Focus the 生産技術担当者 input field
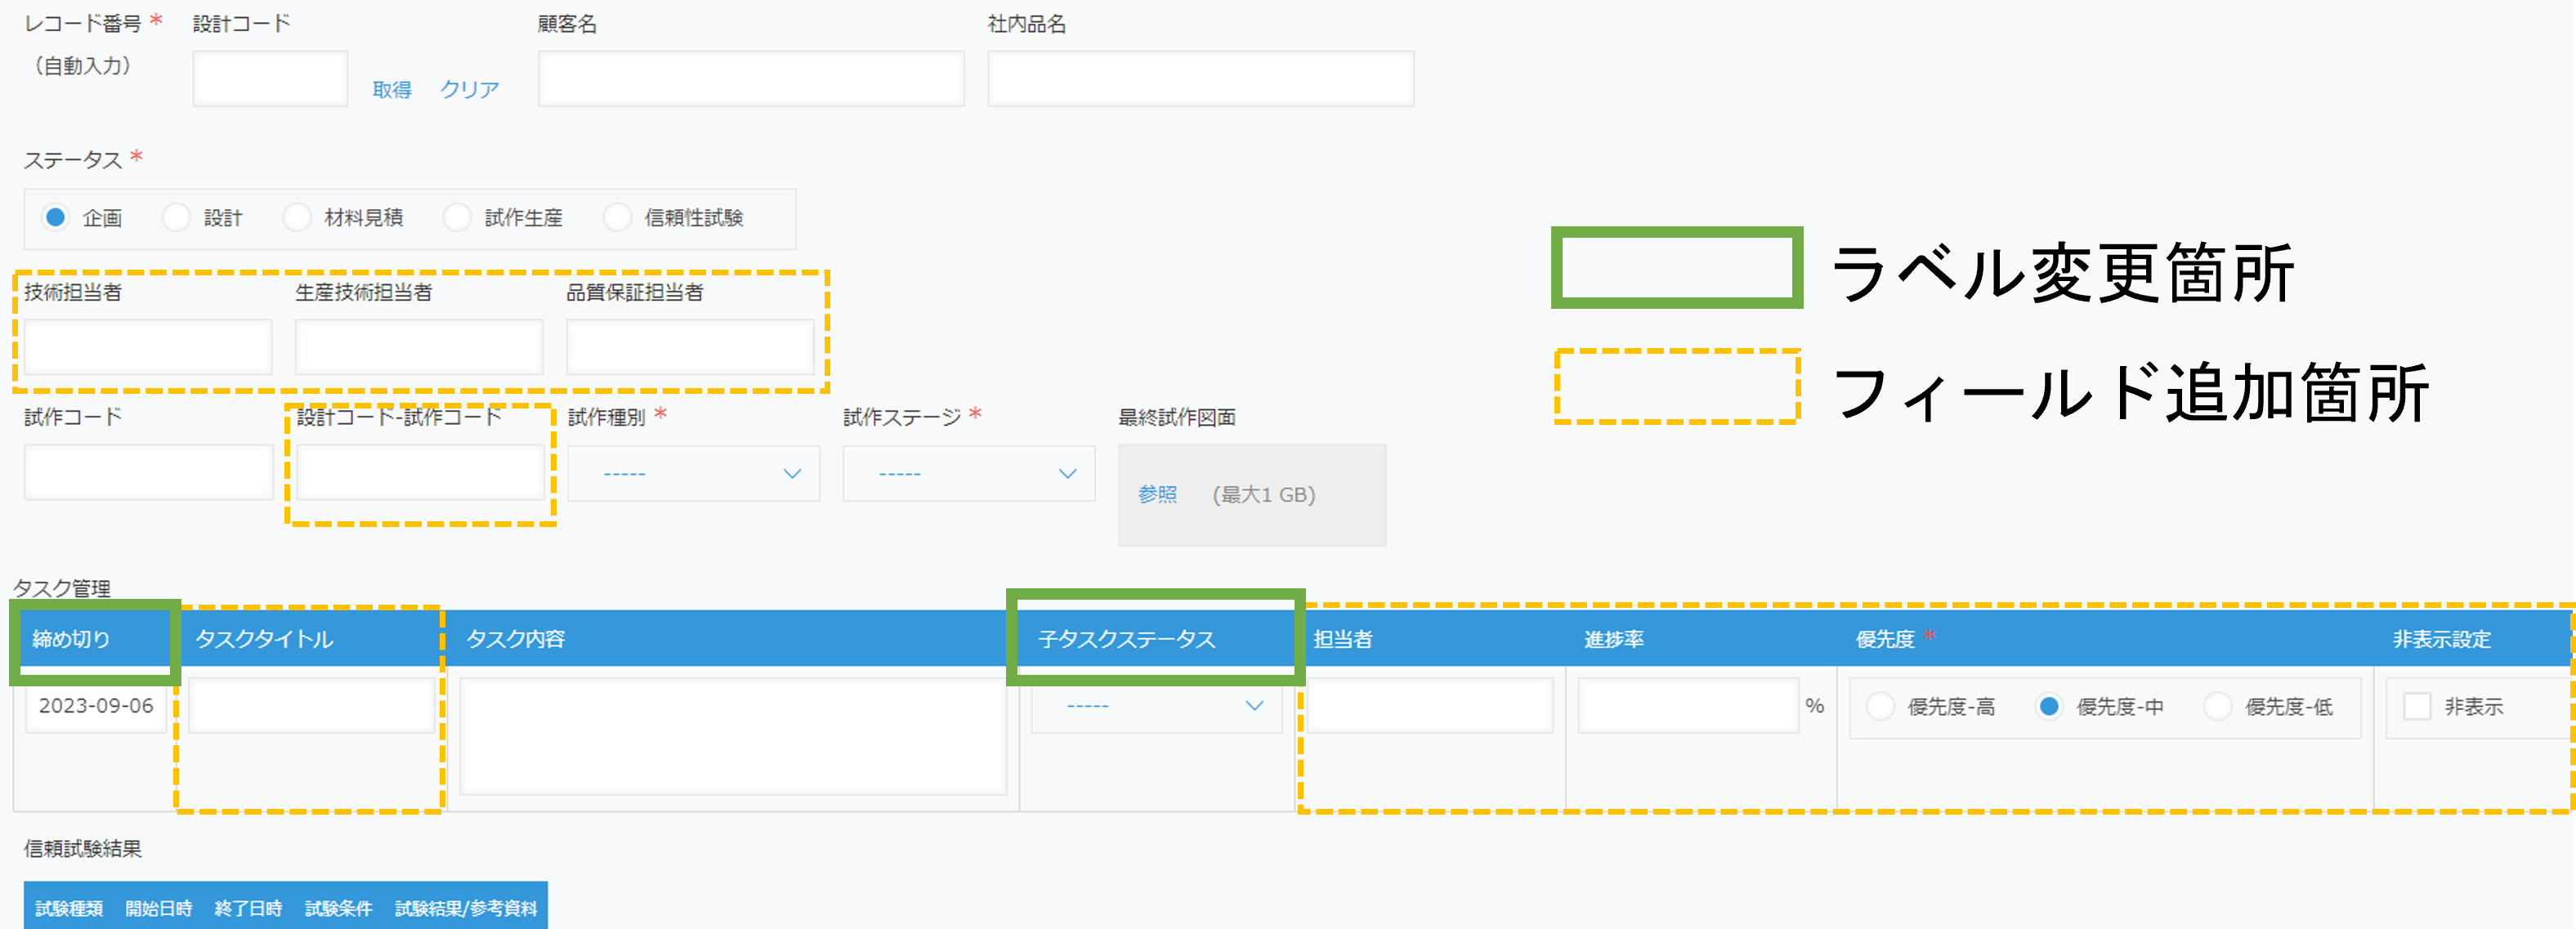 pos(419,347)
